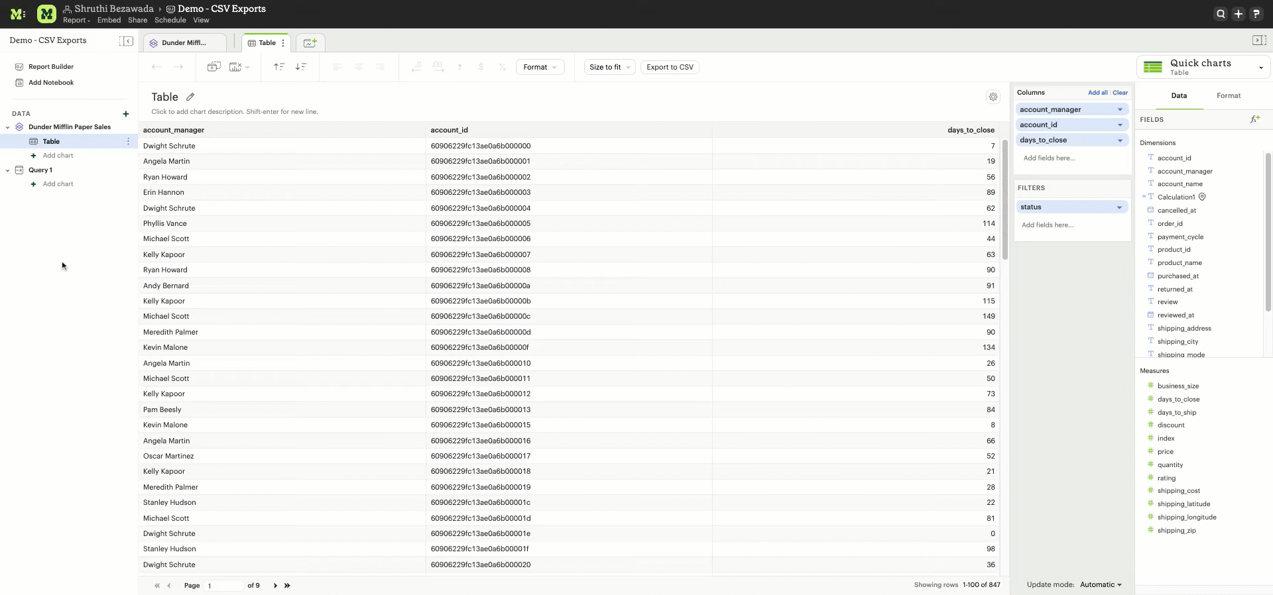This screenshot has height=595, width=1273.
Task: Open the Schedule menu
Action: pyautogui.click(x=170, y=21)
